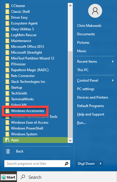Image resolution: width=117 pixels, height=182 pixels.
Task: Open MiniTool Partition Wizard 12 folder icon
Action: 7,58
